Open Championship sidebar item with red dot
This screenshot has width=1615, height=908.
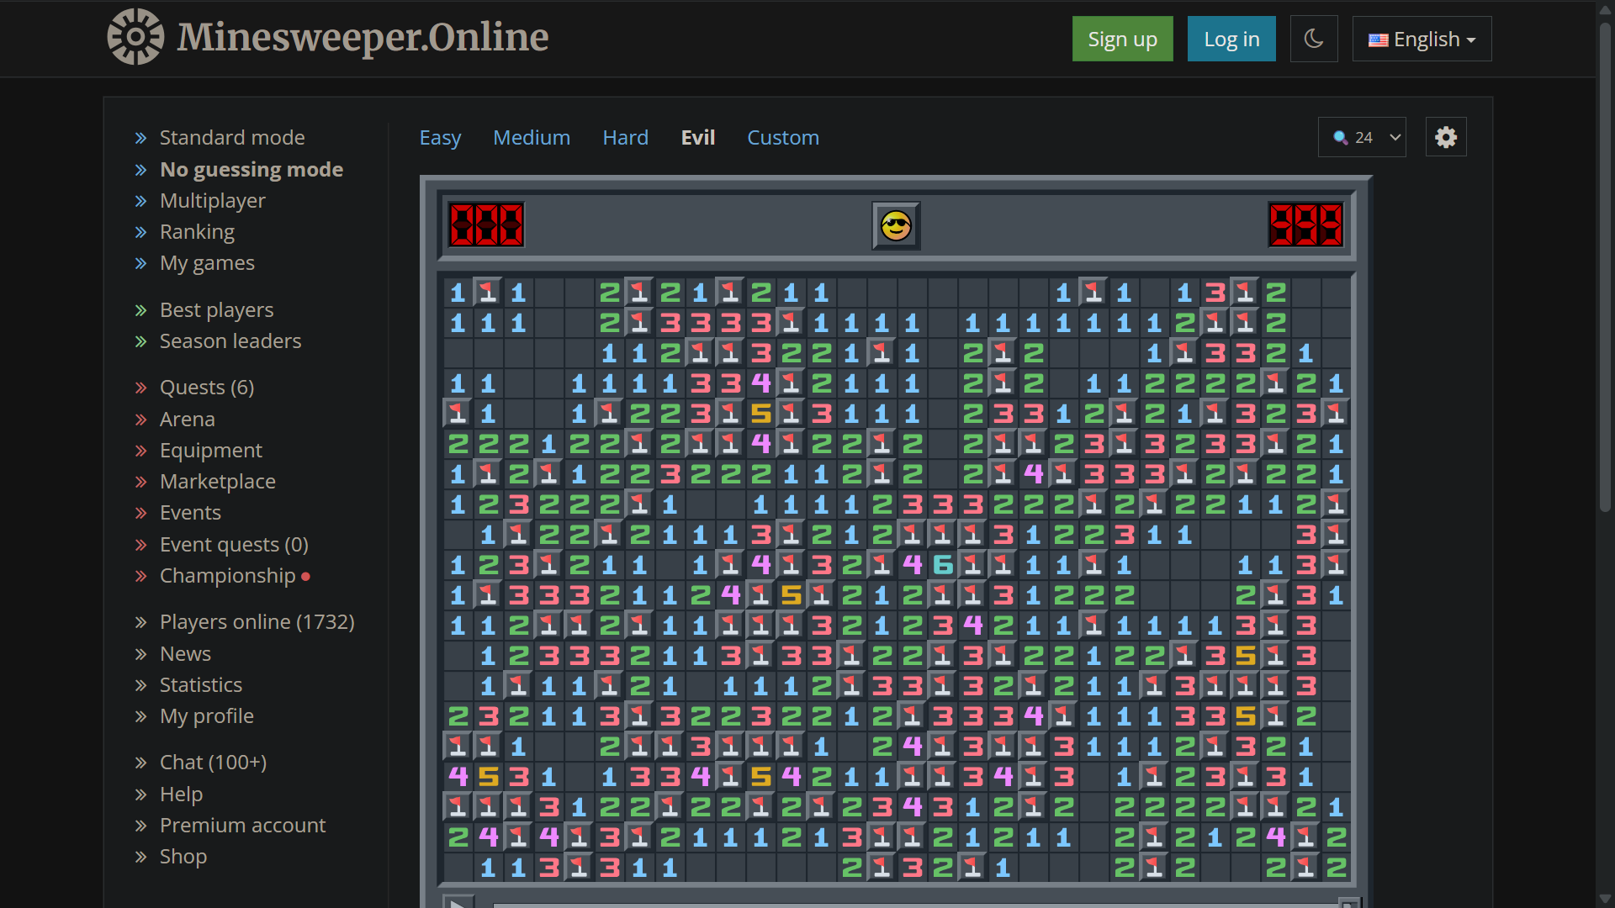click(227, 576)
